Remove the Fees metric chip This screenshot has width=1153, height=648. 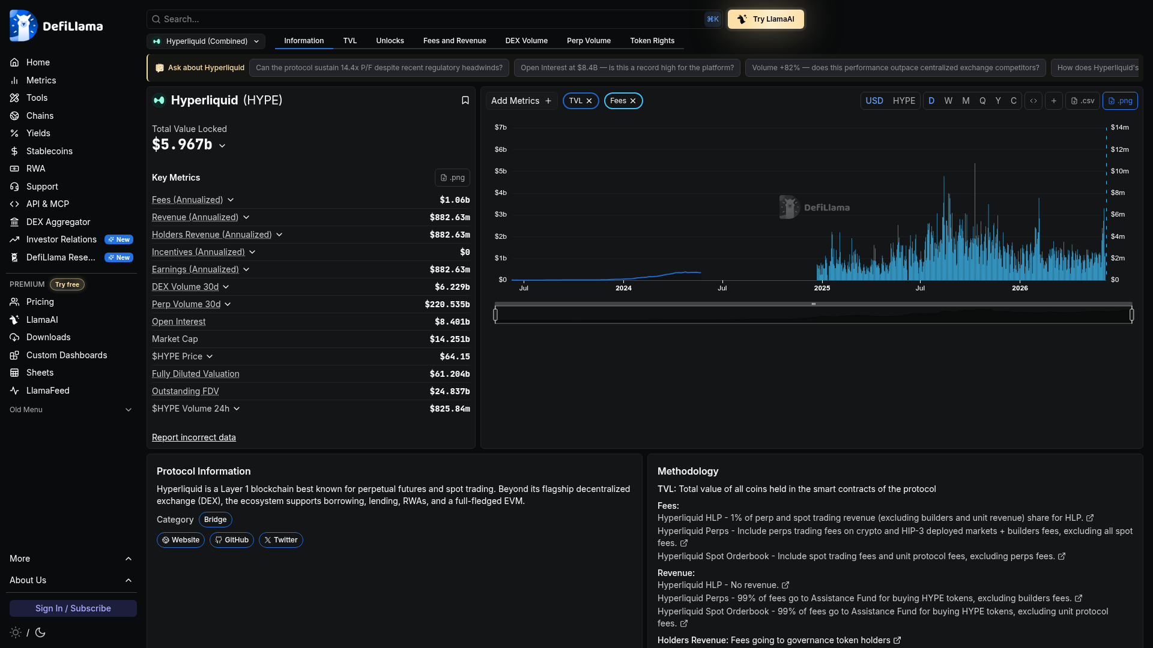(633, 101)
